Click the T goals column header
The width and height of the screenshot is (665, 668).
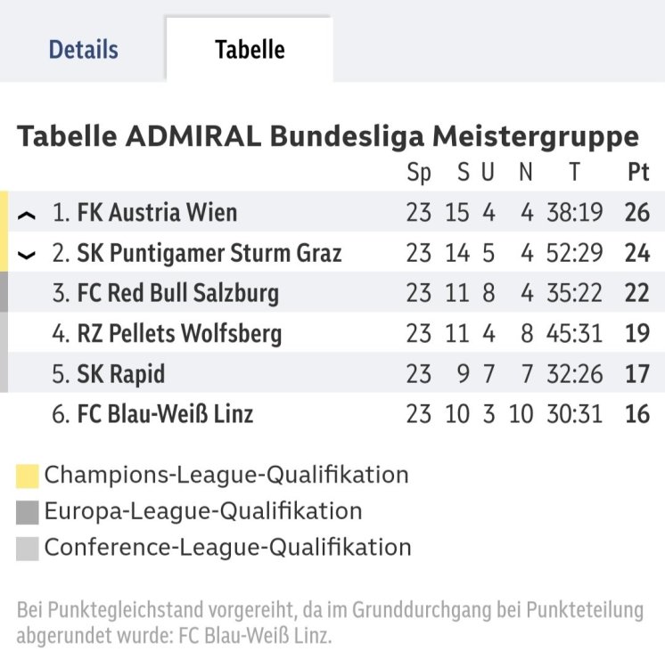pyautogui.click(x=575, y=173)
